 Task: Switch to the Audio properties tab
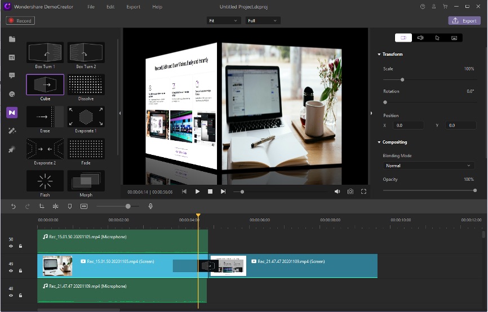click(420, 38)
